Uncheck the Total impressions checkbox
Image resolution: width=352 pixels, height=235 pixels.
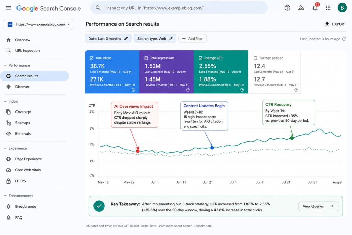146,58
